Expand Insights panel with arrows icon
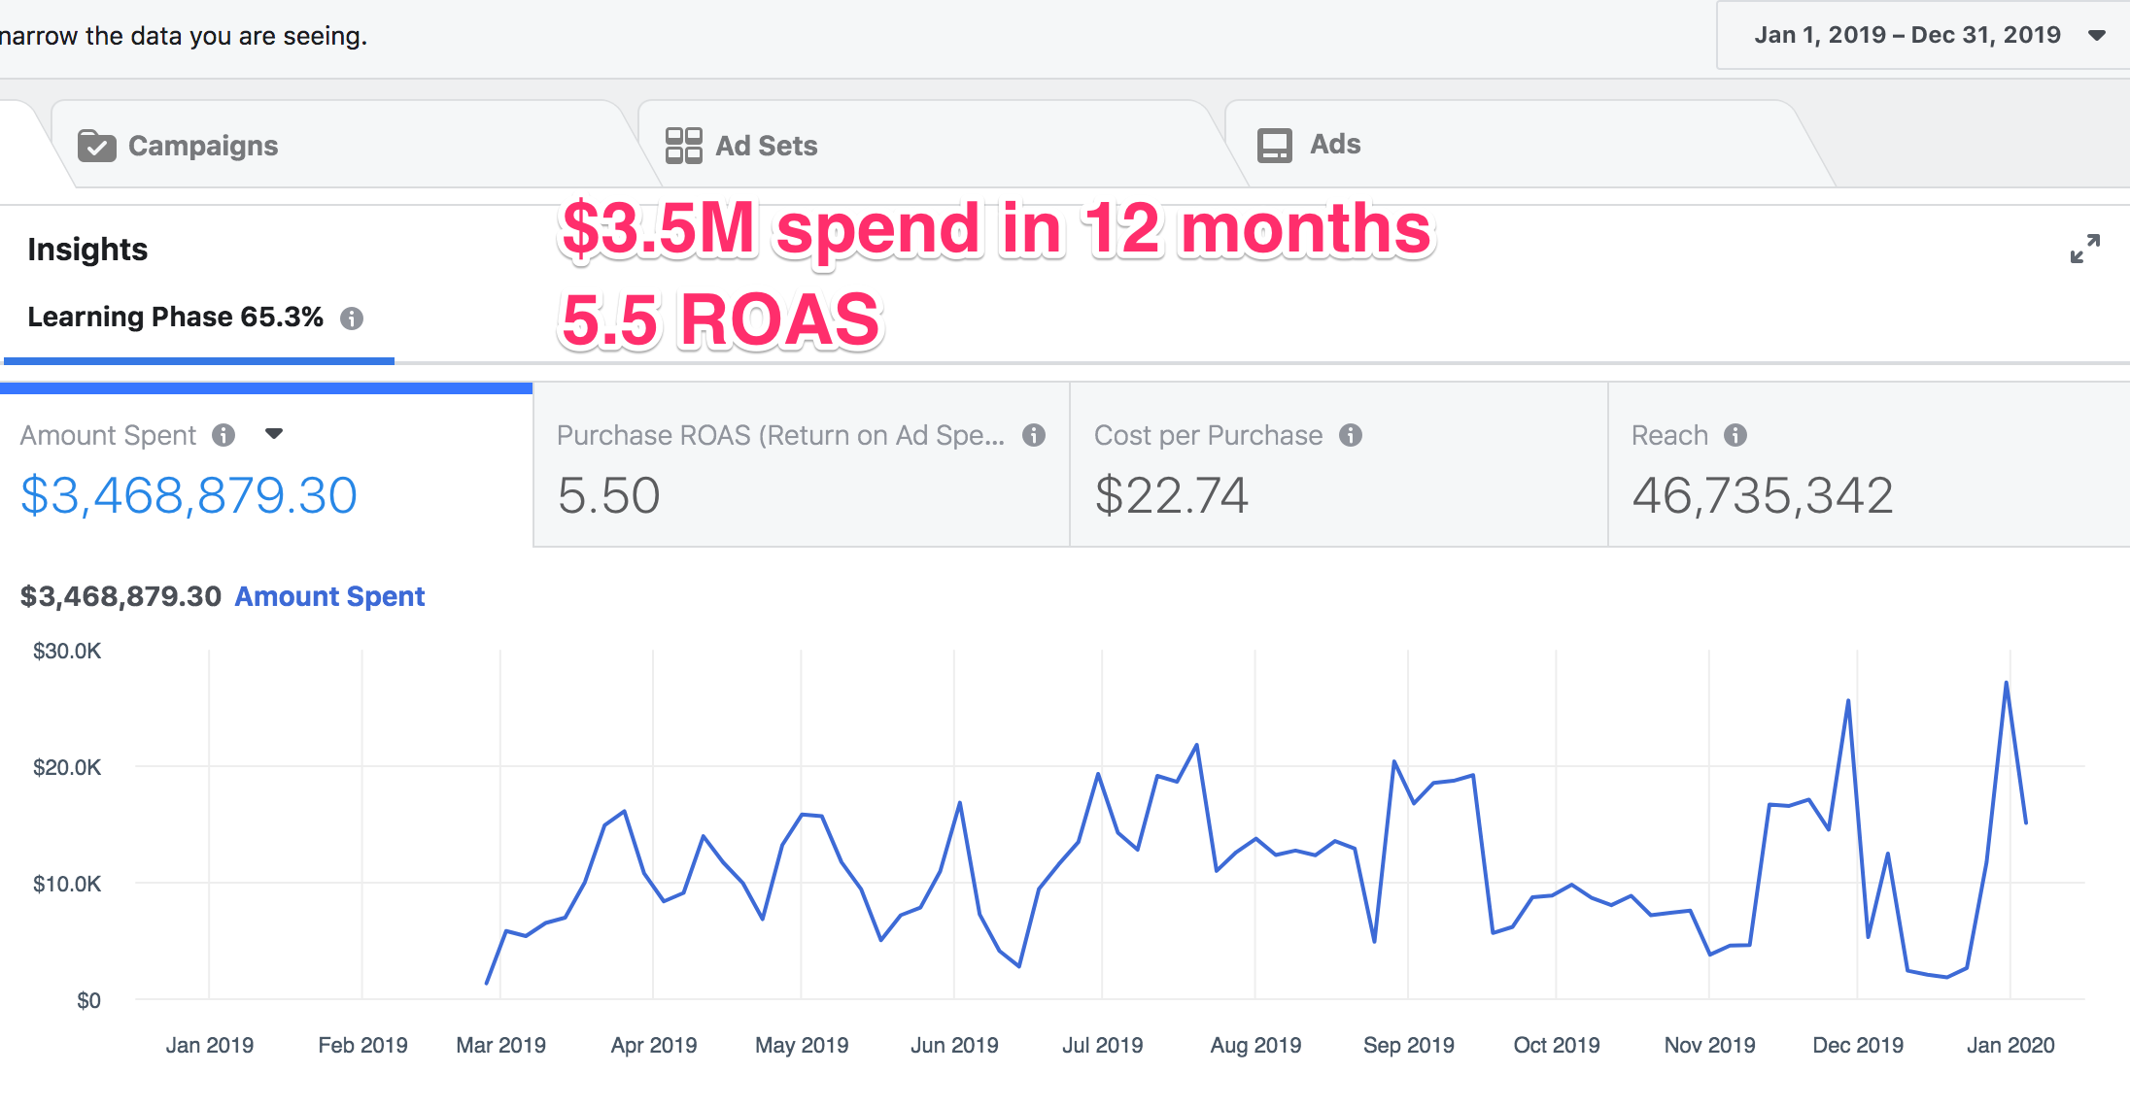The width and height of the screenshot is (2130, 1107). point(2084,249)
